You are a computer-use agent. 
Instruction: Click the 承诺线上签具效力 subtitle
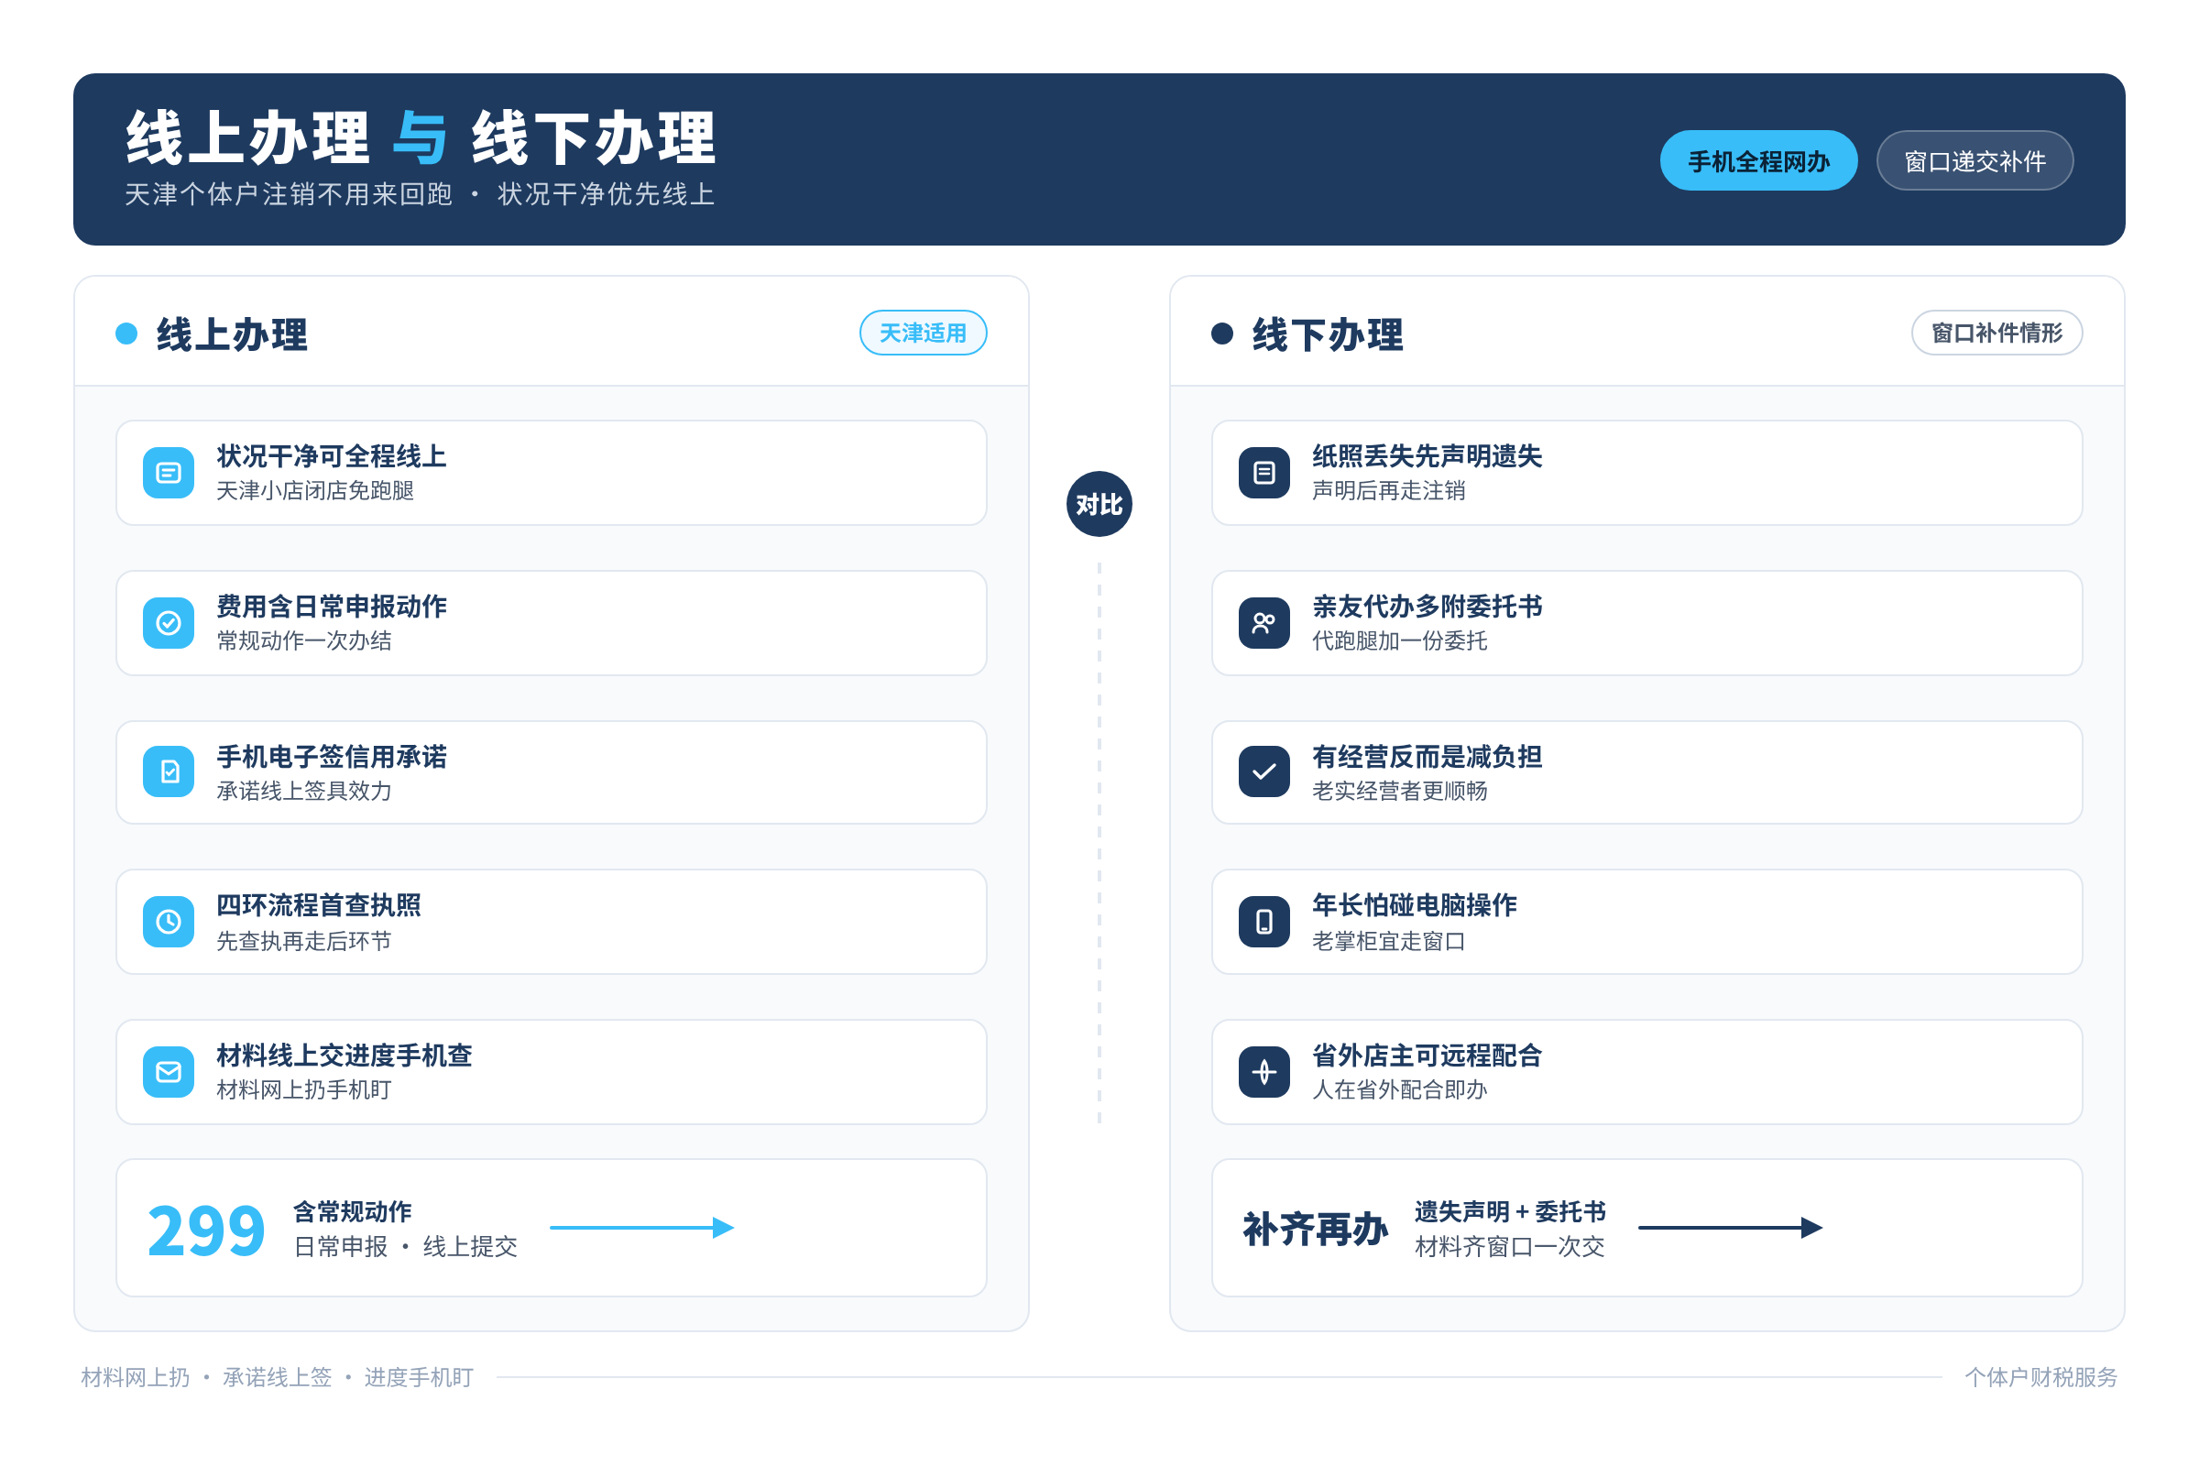pyautogui.click(x=304, y=791)
